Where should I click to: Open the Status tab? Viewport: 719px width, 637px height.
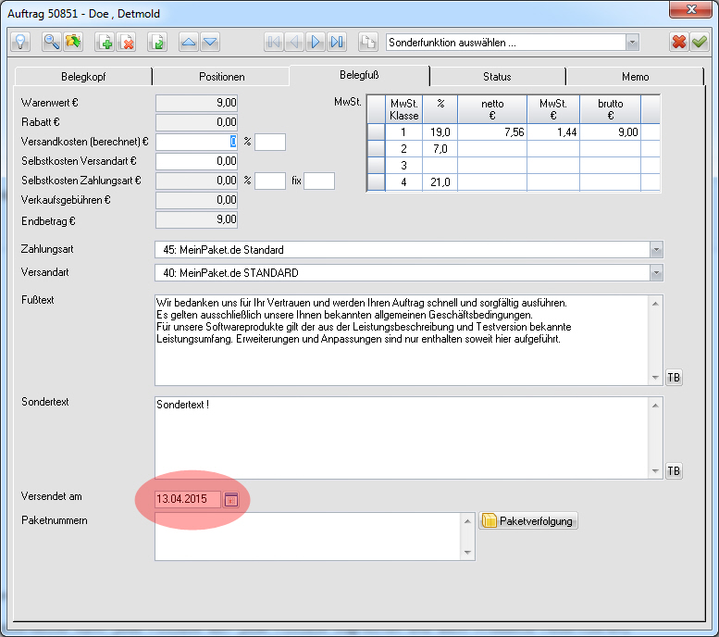(497, 77)
